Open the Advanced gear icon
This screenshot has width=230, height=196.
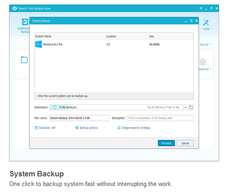click(203, 62)
